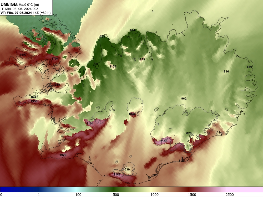Click the color scale tick label 1500
The height and width of the screenshot is (197, 263).
tap(192, 195)
